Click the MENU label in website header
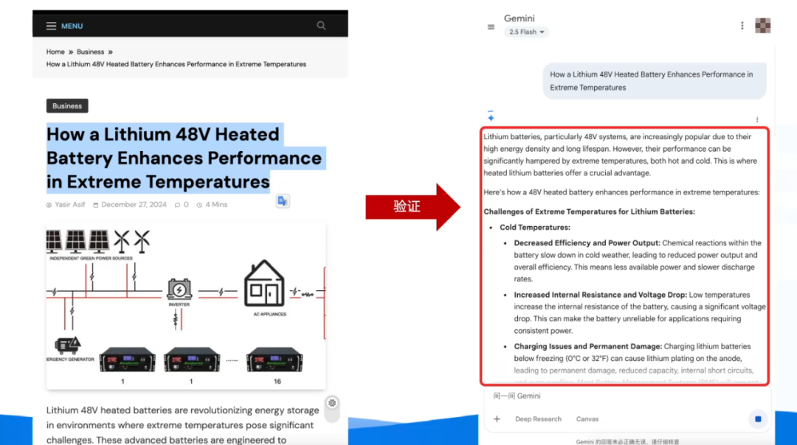Screen dimensions: 797x445 click(72, 26)
